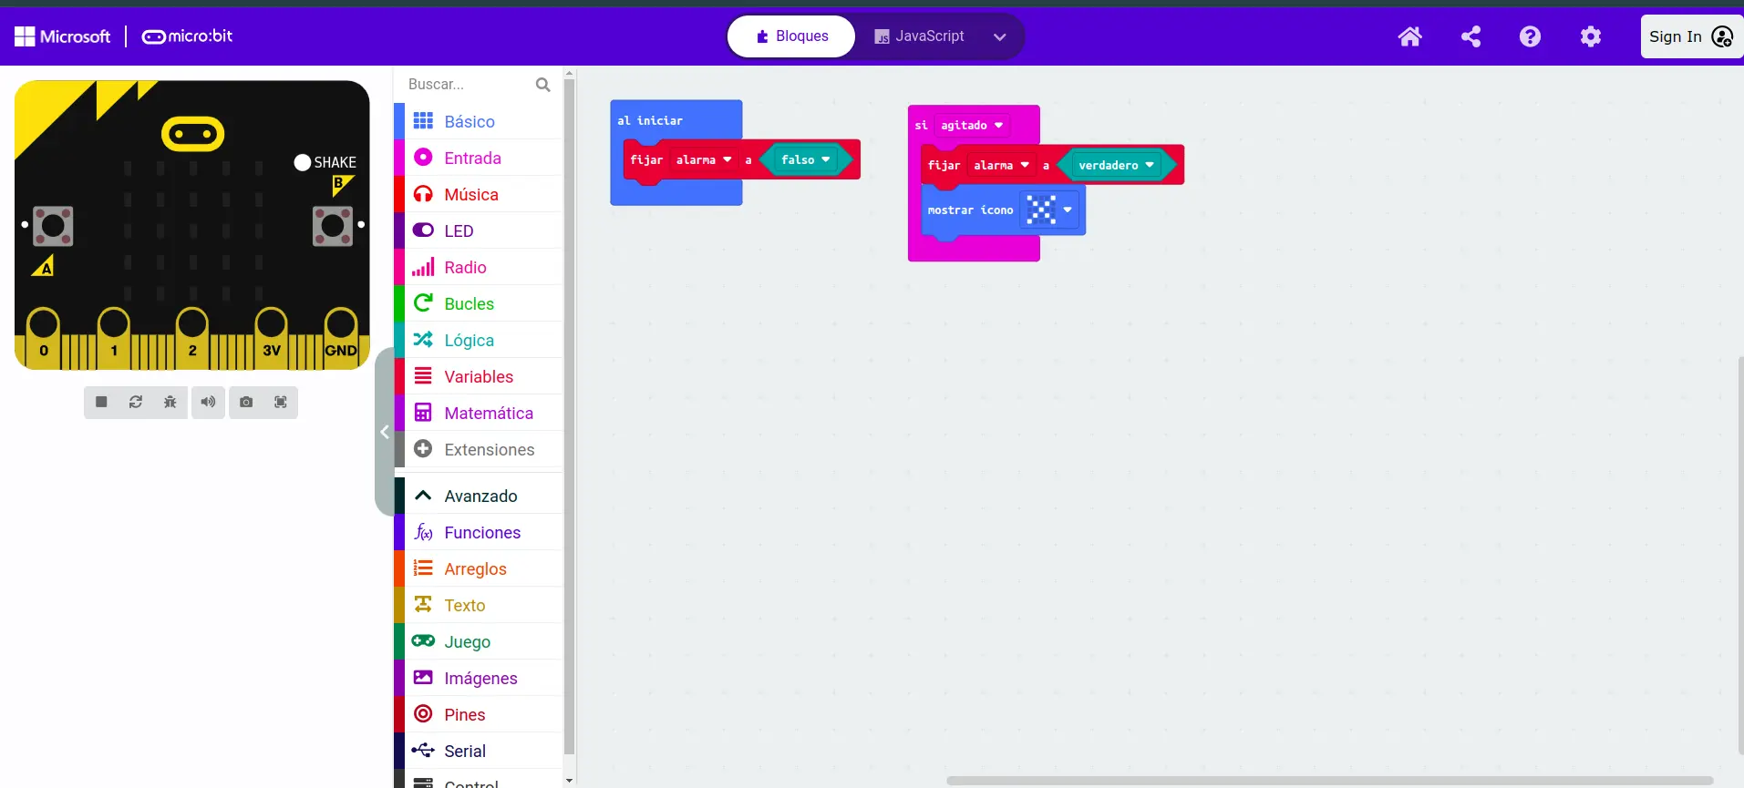Viewport: 1744px width, 788px height.
Task: Share the project via share icon
Action: 1471,36
